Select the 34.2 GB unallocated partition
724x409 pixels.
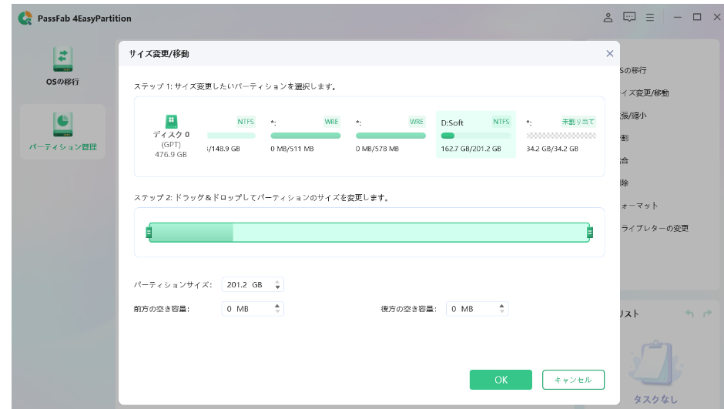click(561, 133)
